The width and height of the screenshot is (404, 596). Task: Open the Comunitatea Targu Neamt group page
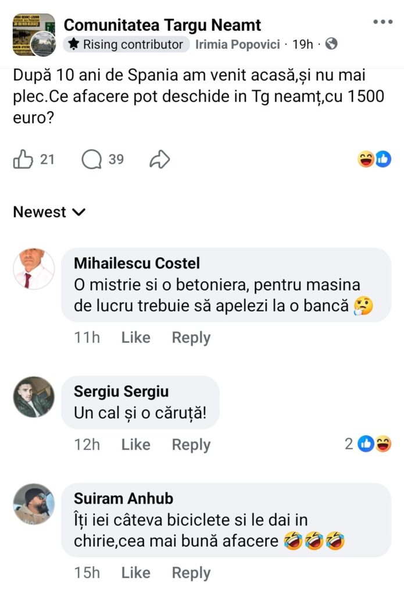162,25
